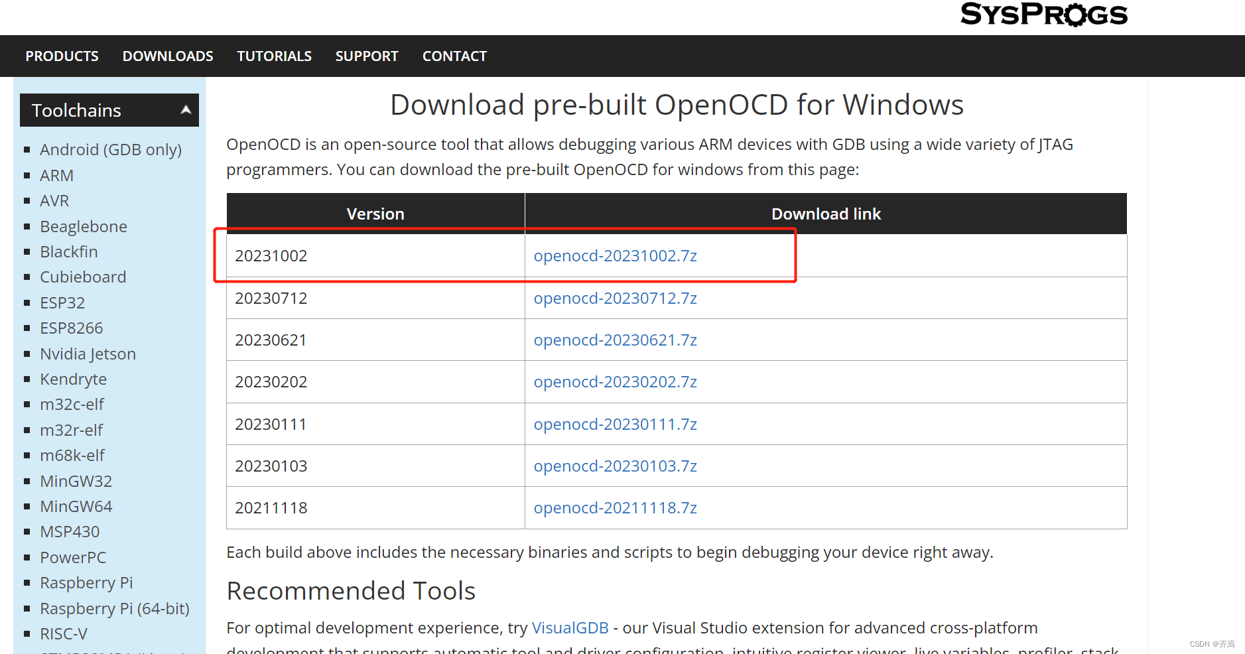Screen dimensions: 1245x654
Task: Download openocd-20230712.7z
Action: click(x=616, y=298)
